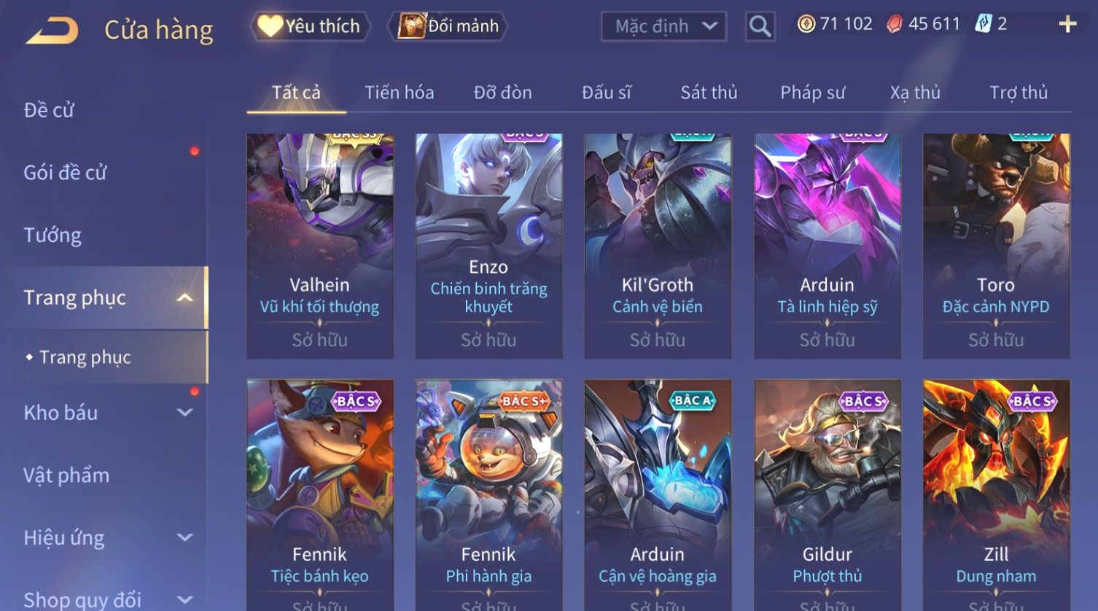Viewport: 1098px width, 611px height.
Task: Open the Mặc định sort dropdown
Action: [x=663, y=26]
